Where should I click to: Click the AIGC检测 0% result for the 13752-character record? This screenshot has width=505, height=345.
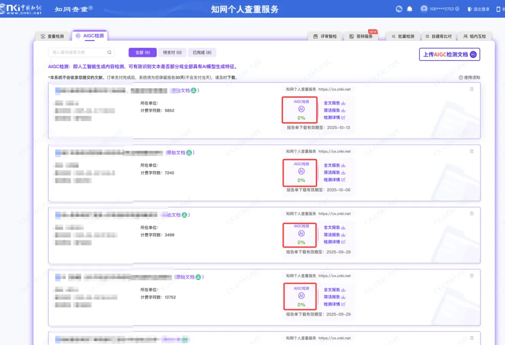tap(300, 296)
